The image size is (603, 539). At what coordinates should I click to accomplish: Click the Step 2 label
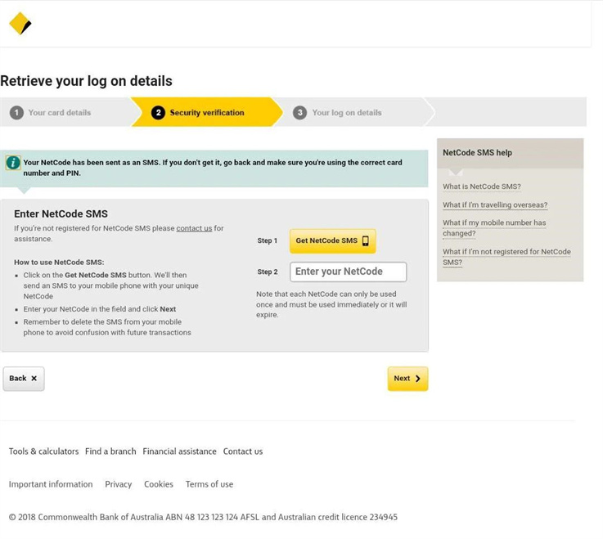(x=268, y=272)
